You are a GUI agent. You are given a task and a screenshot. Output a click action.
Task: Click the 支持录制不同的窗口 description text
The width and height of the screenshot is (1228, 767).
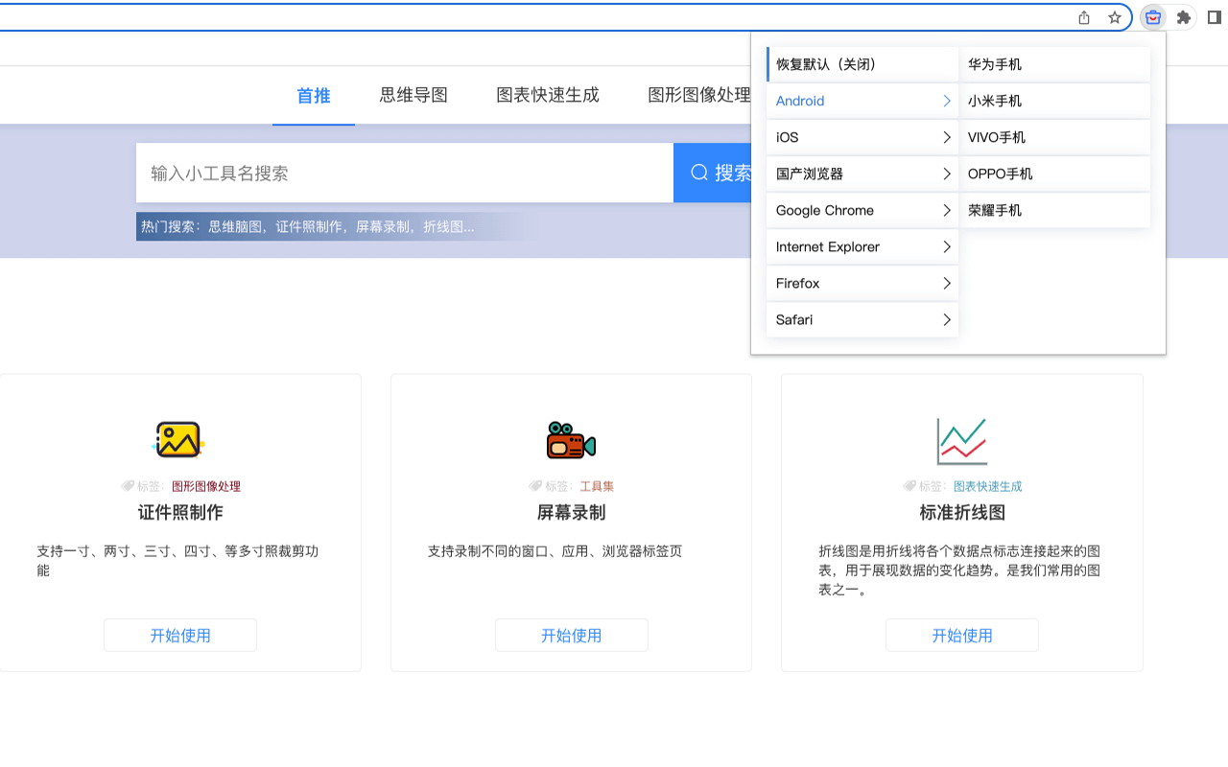(555, 551)
